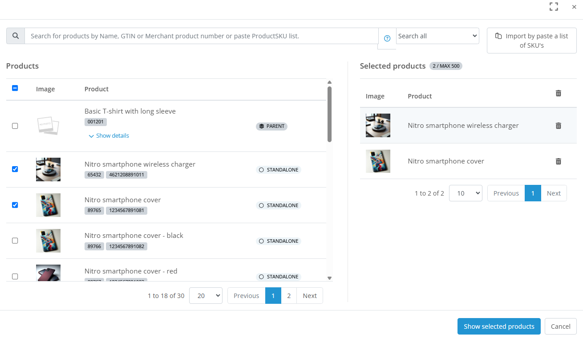Close the dialog with X button

[574, 7]
